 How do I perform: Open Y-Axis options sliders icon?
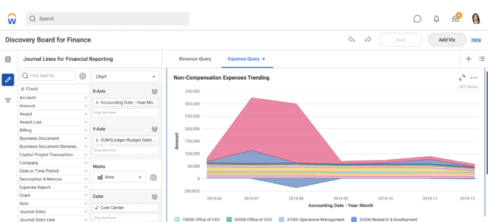click(x=155, y=129)
